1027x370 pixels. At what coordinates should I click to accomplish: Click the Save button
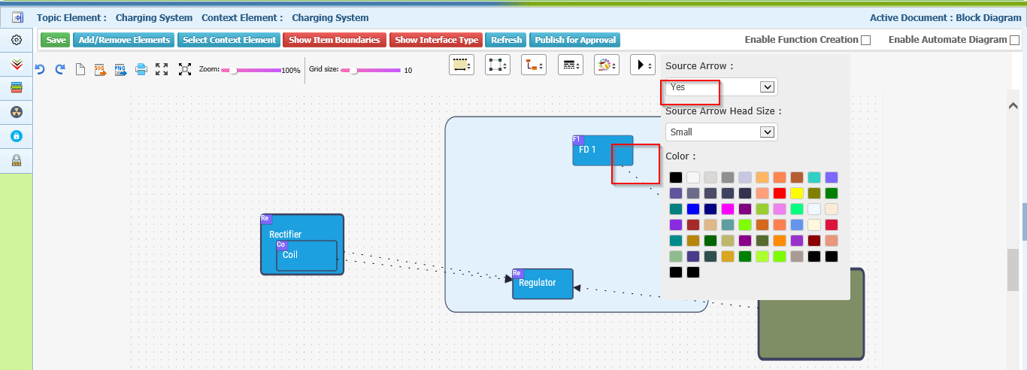(x=56, y=40)
